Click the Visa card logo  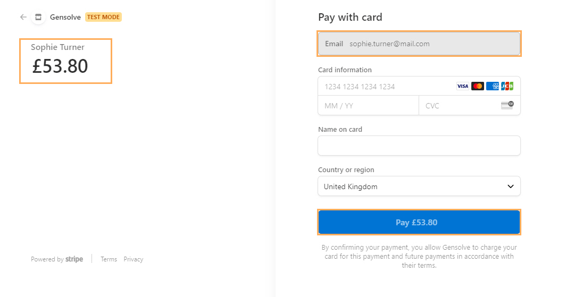point(462,86)
